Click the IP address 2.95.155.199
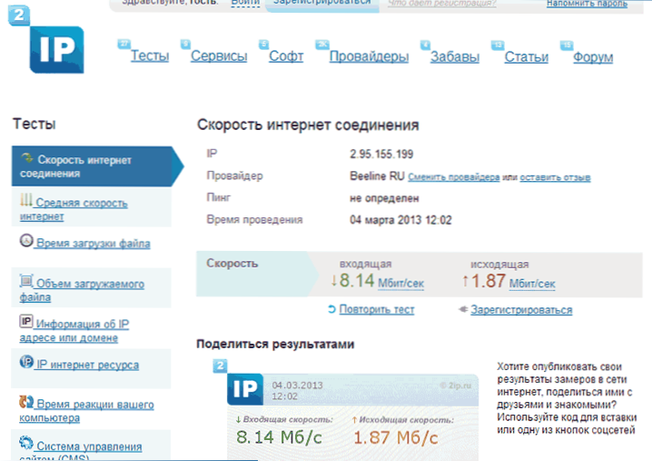Image resolution: width=652 pixels, height=461 pixels. point(381,154)
